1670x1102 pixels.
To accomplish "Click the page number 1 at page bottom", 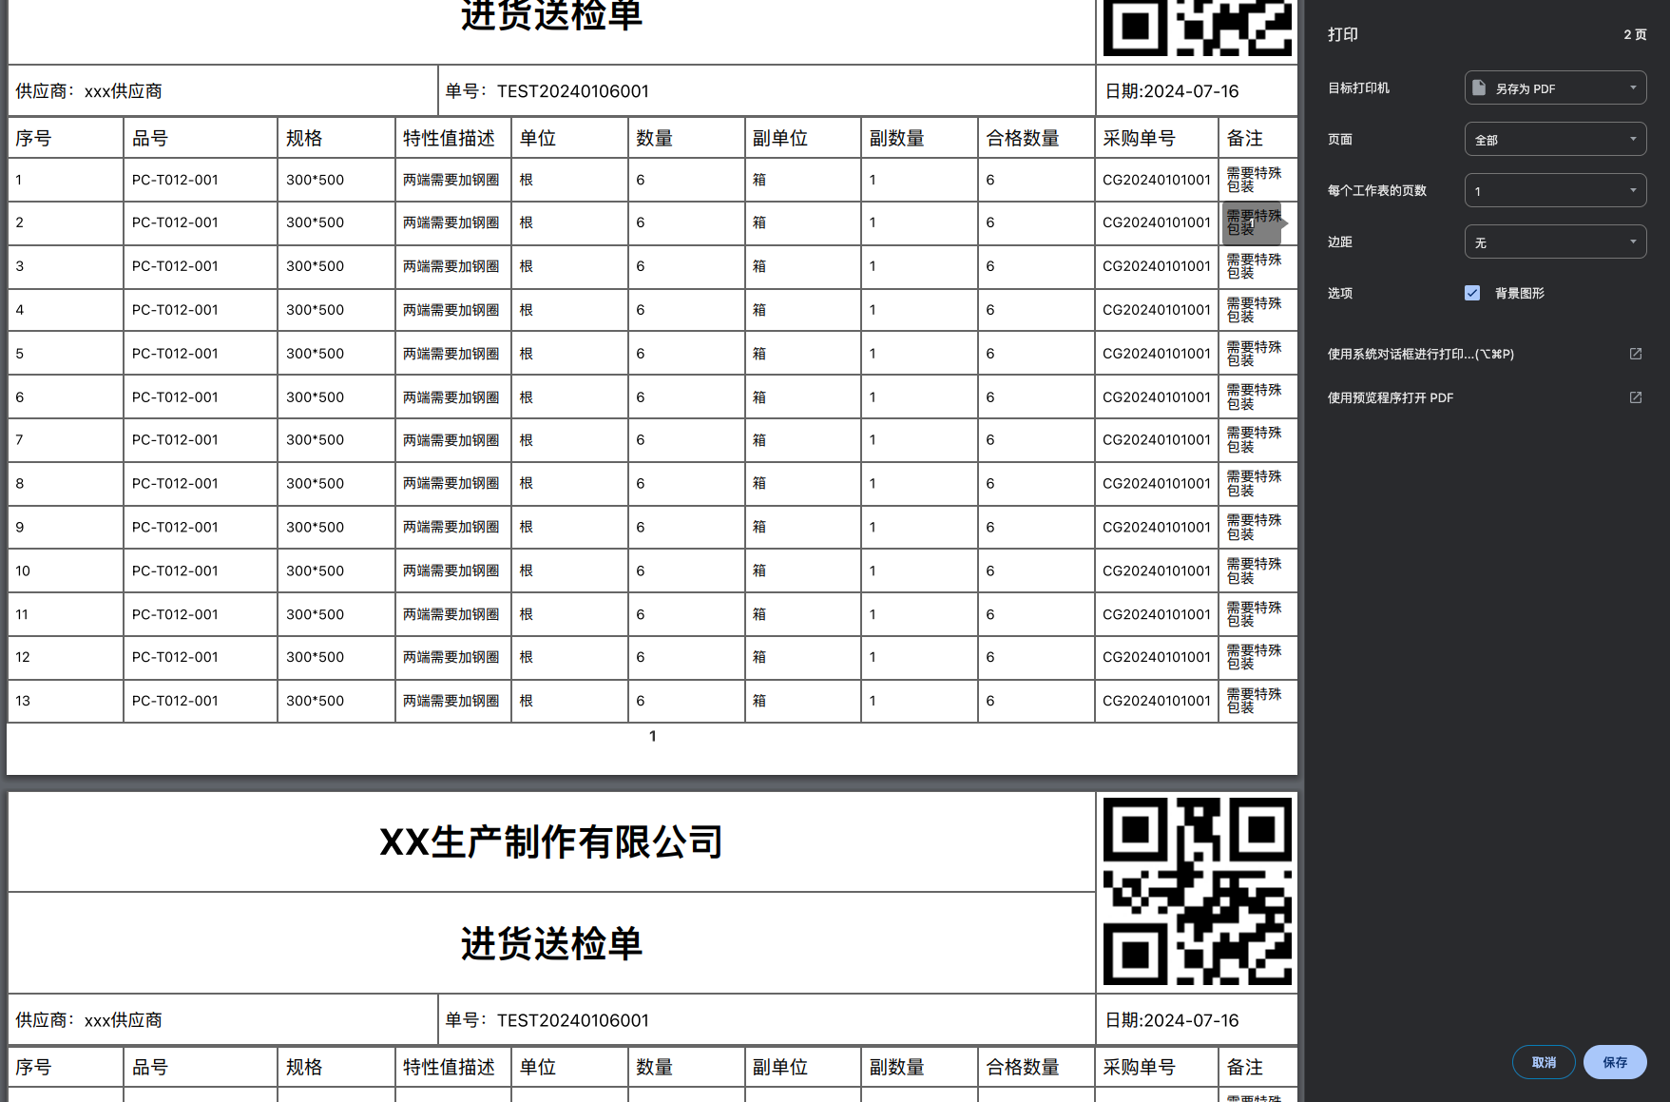I will point(652,736).
